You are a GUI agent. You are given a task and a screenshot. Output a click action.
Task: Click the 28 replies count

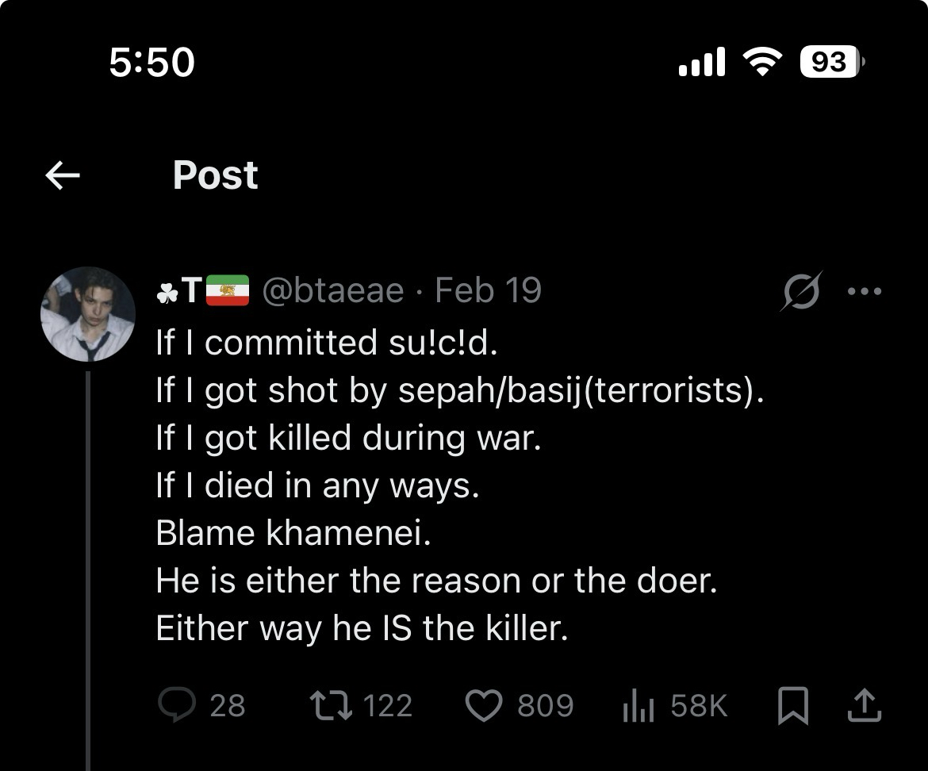[228, 705]
